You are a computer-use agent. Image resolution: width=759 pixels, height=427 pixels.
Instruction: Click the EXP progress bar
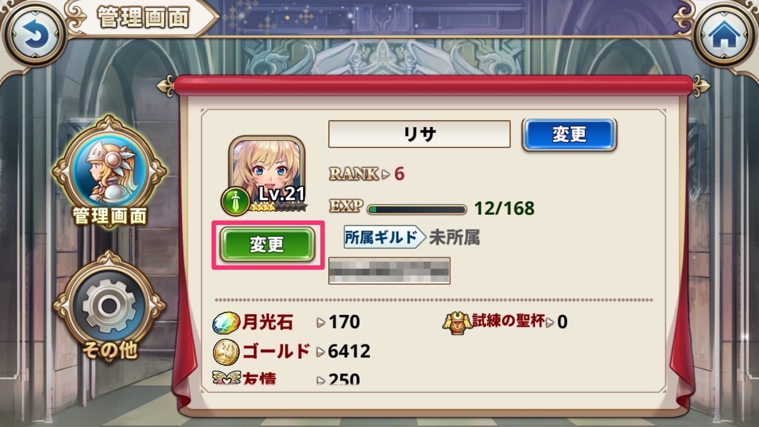(x=417, y=210)
